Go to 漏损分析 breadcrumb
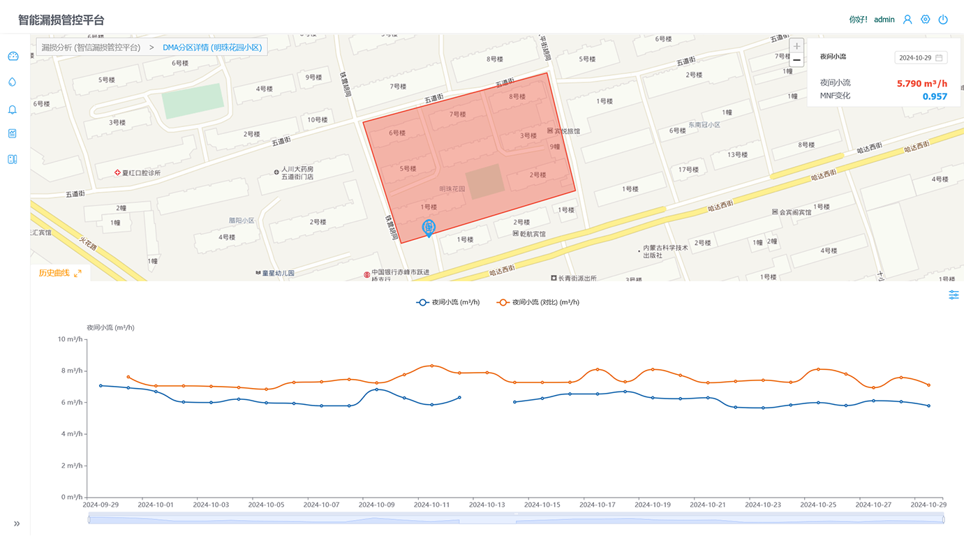964x543 pixels. tap(91, 47)
